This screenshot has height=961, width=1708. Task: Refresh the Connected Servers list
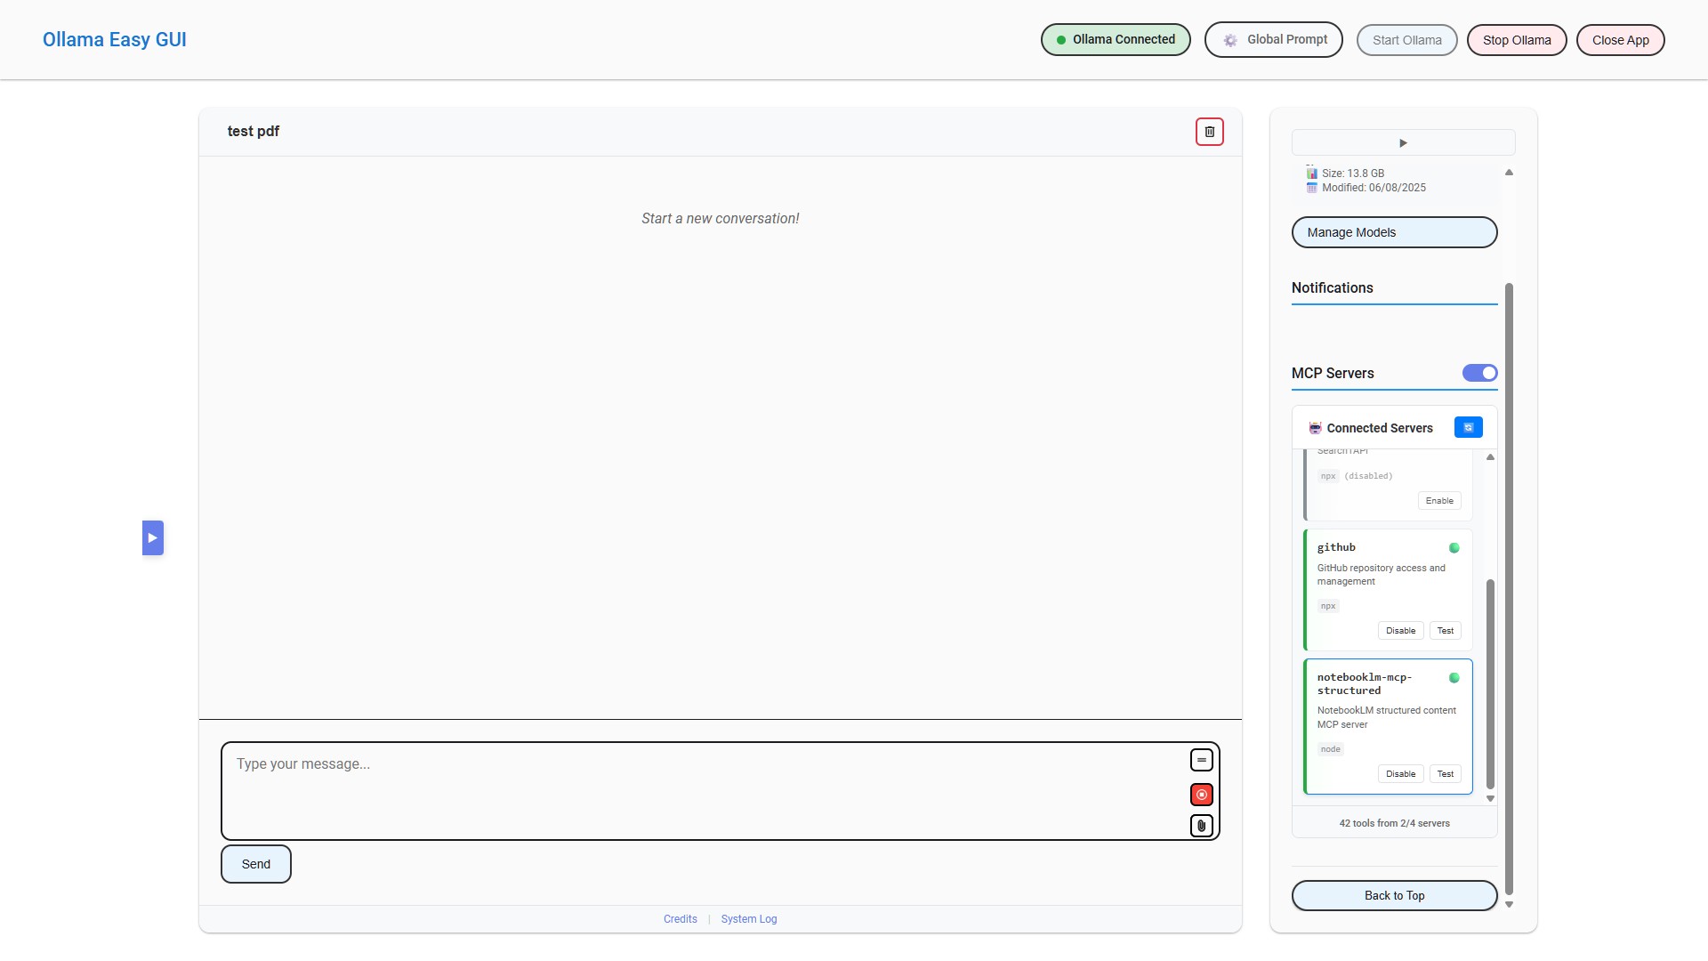(1468, 428)
